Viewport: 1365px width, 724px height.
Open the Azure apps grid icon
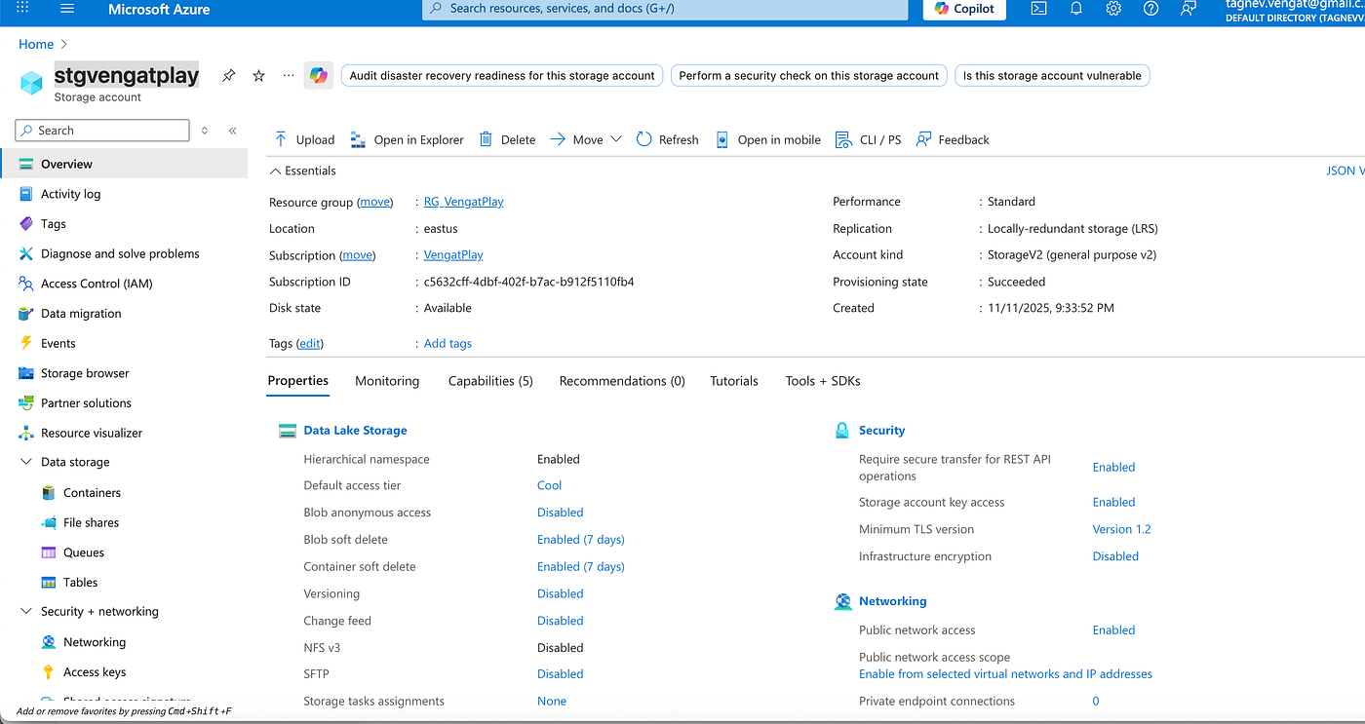22,8
